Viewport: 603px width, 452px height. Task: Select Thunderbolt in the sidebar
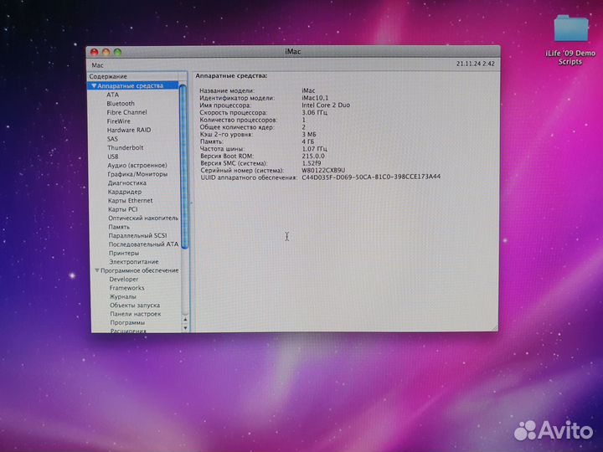(126, 147)
